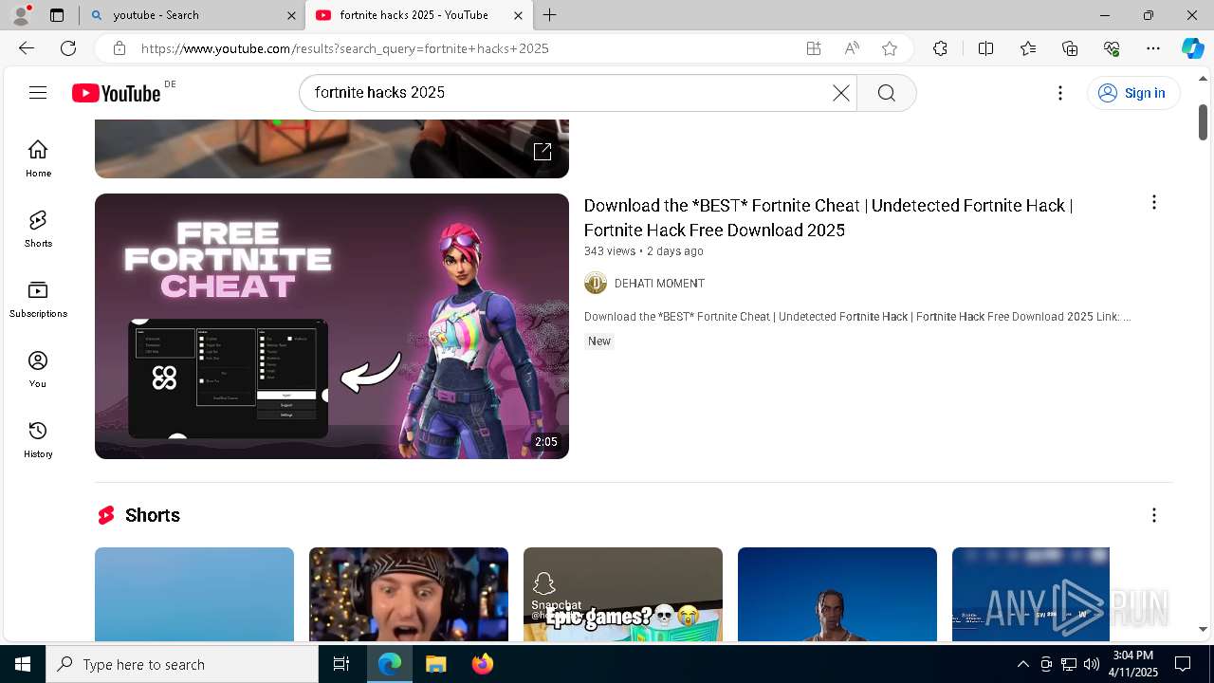Open the Edge profile icon
Screen dimensions: 1214x683
[21, 15]
